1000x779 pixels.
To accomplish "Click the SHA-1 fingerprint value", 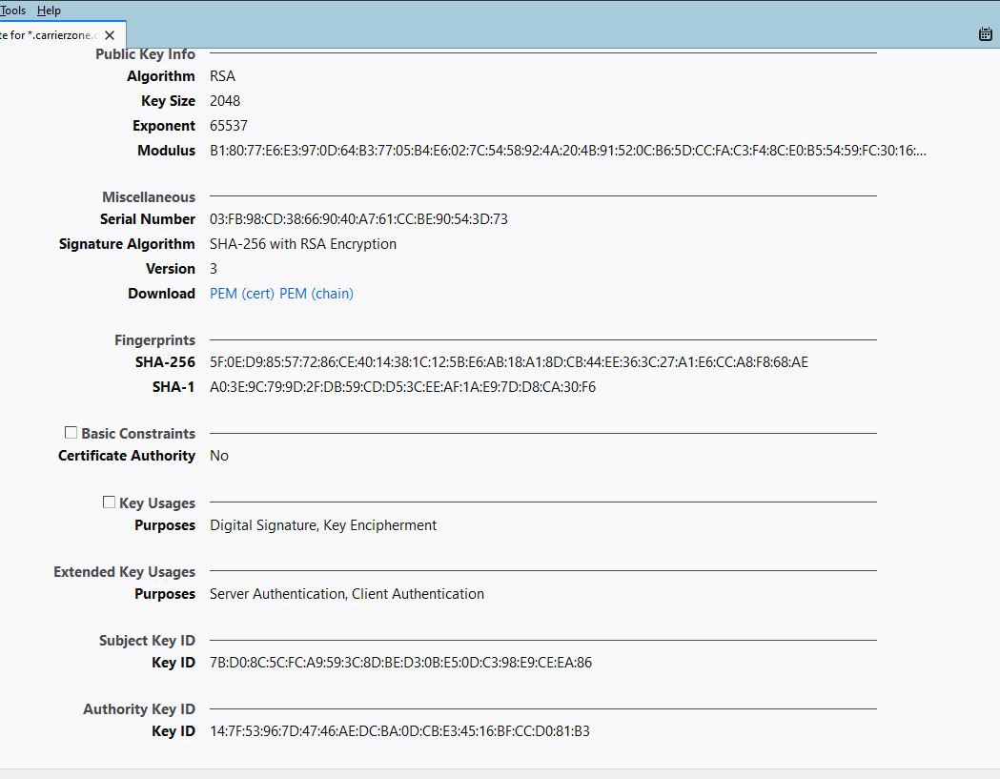I will tap(402, 387).
